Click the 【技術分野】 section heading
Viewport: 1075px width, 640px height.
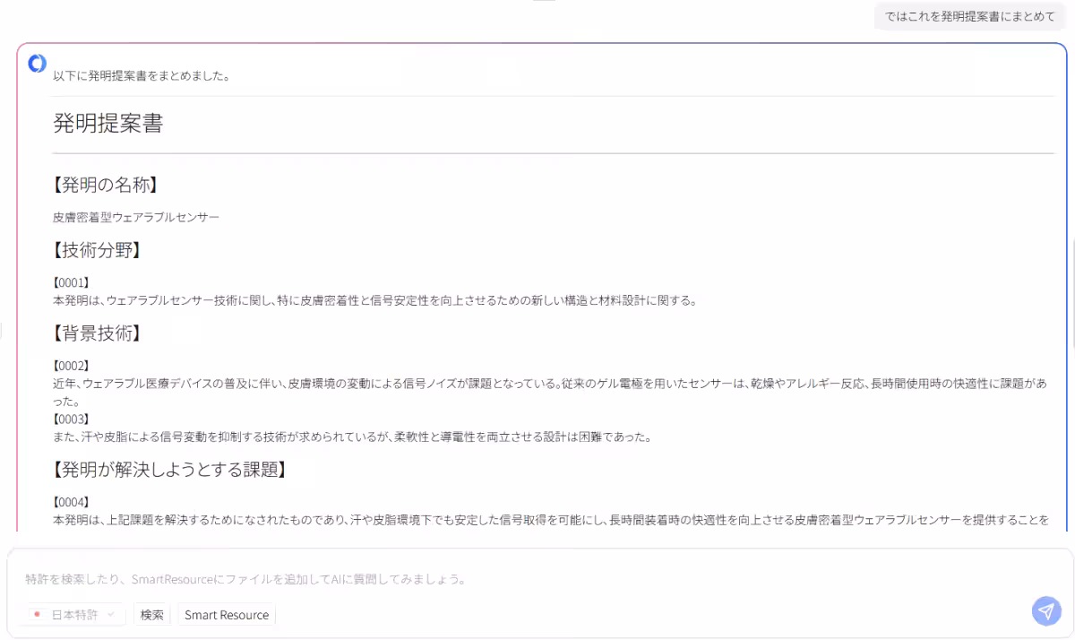point(95,250)
